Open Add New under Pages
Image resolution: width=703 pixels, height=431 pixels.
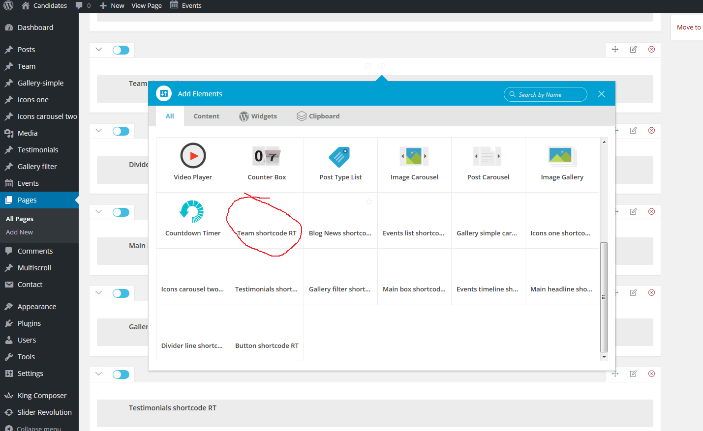[x=20, y=232]
